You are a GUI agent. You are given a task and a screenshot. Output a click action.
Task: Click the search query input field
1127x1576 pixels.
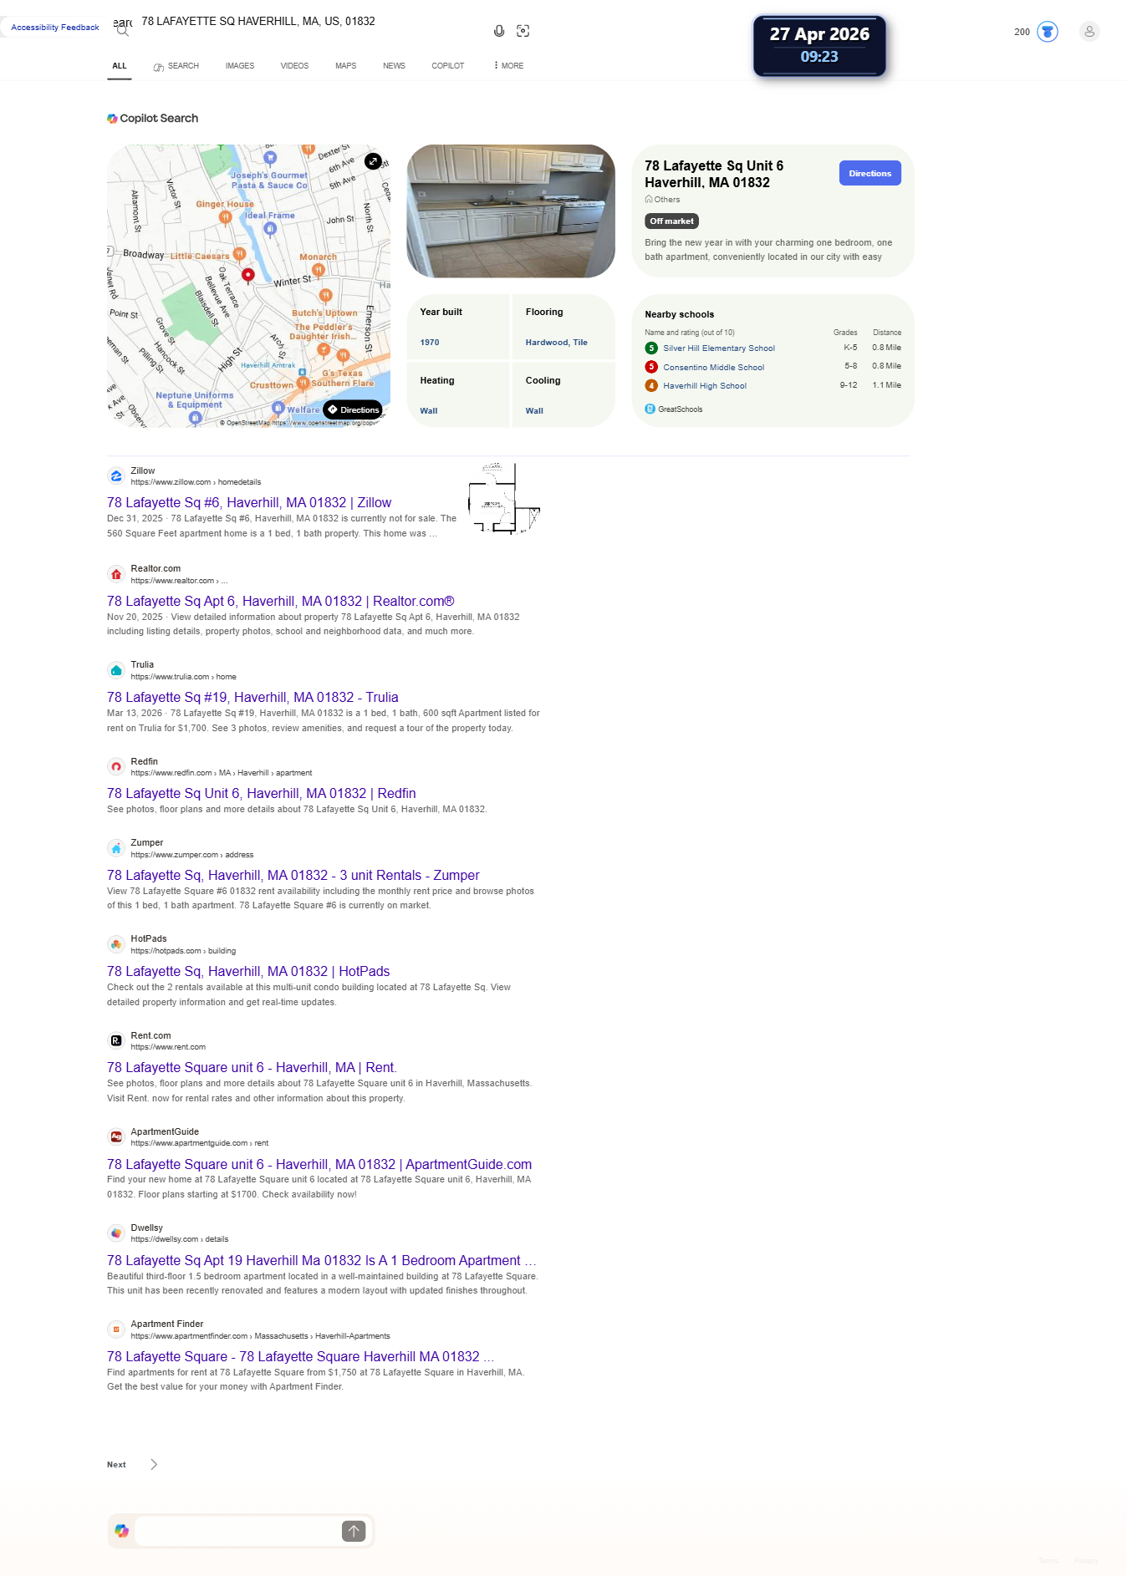click(x=309, y=22)
